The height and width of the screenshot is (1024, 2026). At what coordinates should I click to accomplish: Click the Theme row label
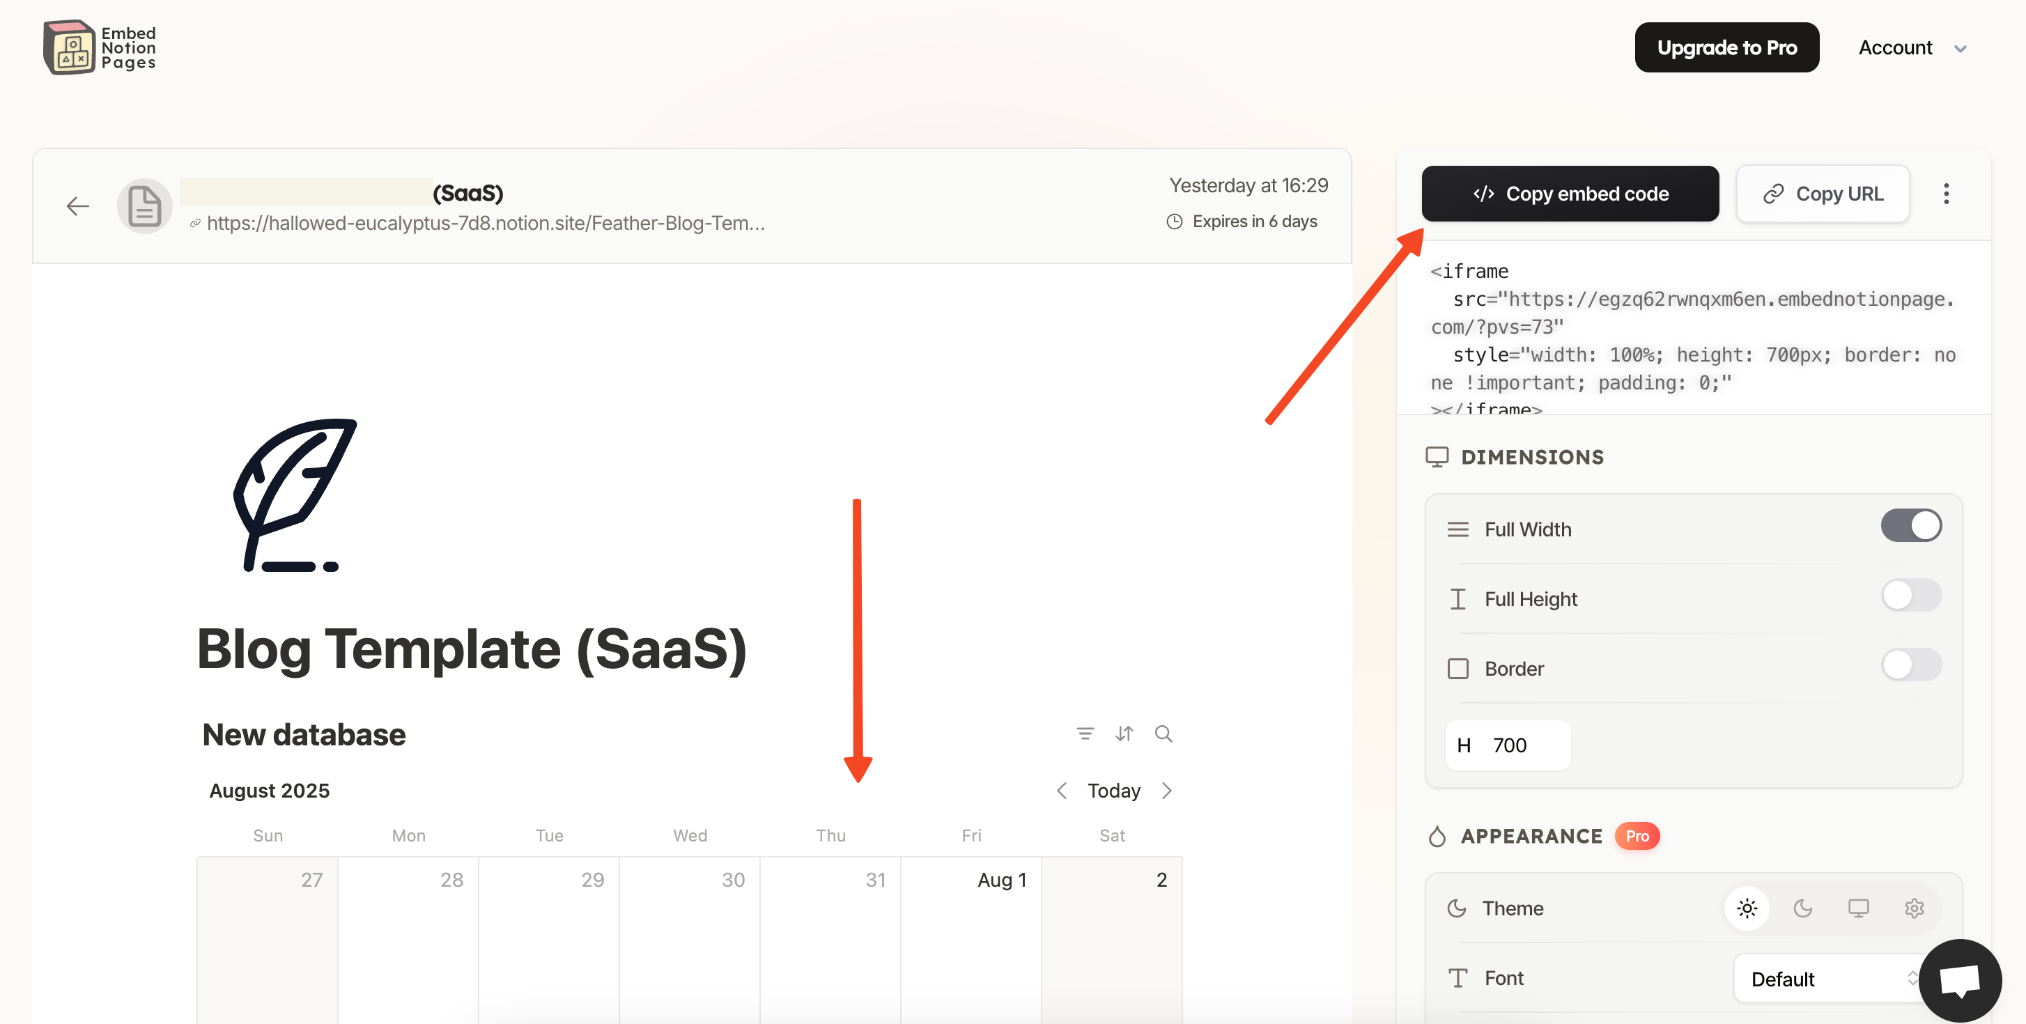pyautogui.click(x=1513, y=908)
